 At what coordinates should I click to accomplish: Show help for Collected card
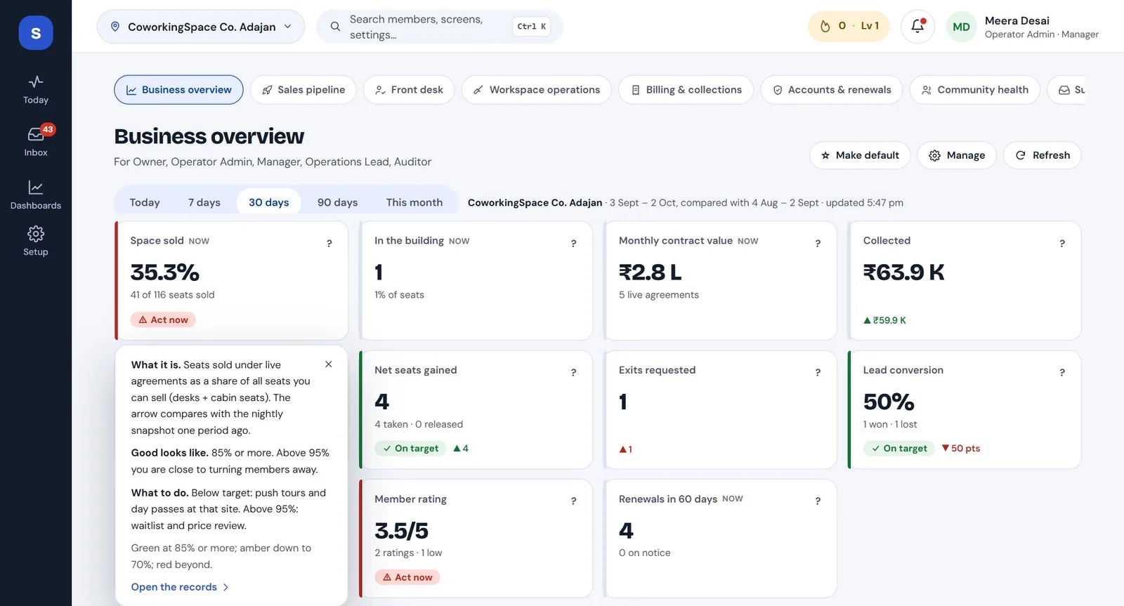[x=1062, y=243]
